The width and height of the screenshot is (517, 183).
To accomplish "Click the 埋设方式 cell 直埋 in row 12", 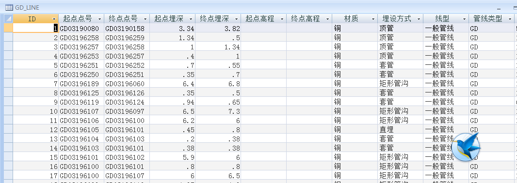I will click(401, 129).
